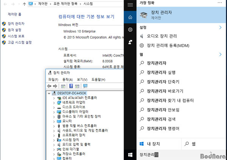Click the Forward arrow in Control Panel window

13,4
